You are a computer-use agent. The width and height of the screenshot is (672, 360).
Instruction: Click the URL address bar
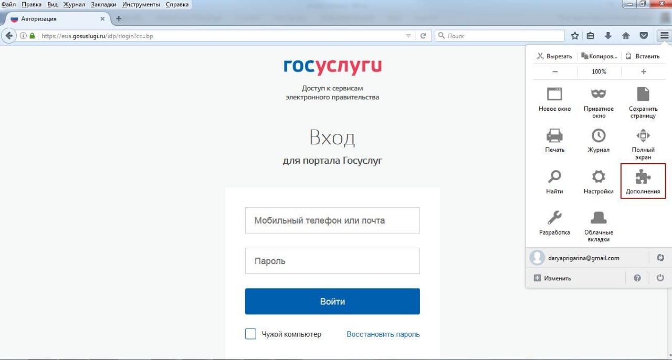tap(220, 36)
